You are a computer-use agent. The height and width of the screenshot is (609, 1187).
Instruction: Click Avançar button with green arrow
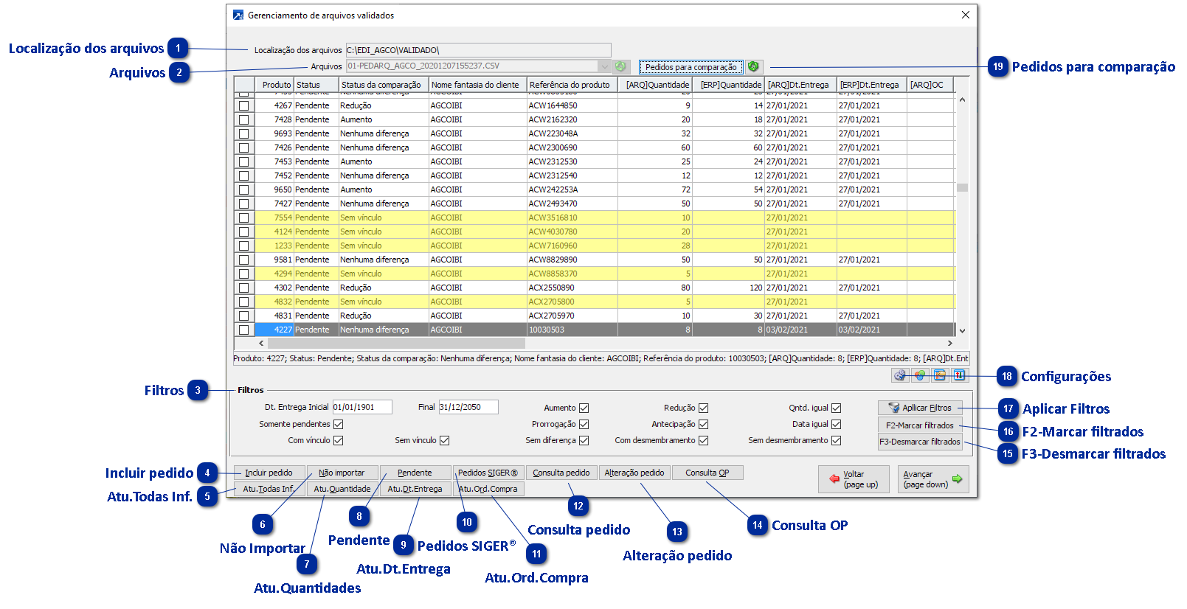pyautogui.click(x=932, y=479)
